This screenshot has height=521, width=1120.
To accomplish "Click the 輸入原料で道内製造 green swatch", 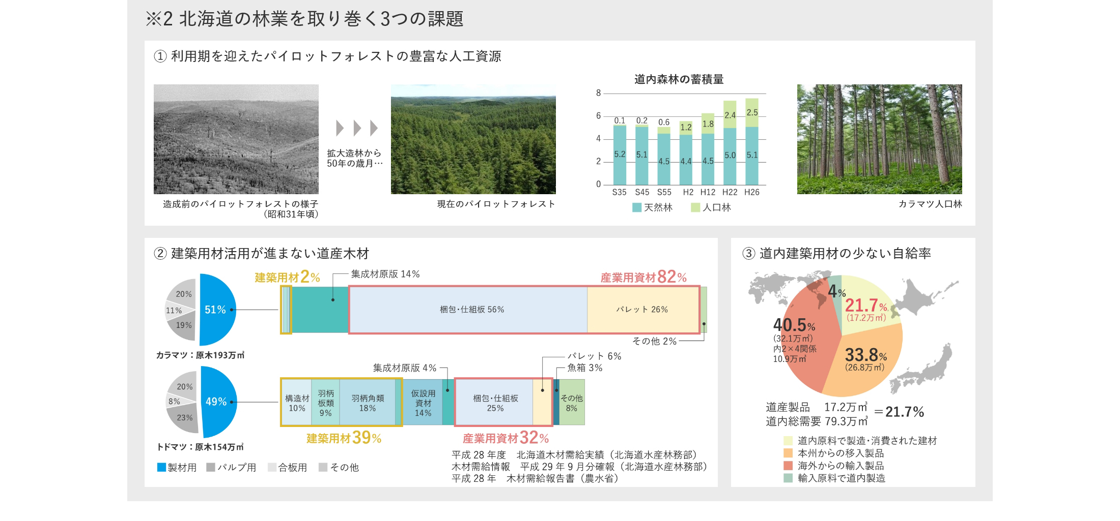I will click(x=788, y=478).
